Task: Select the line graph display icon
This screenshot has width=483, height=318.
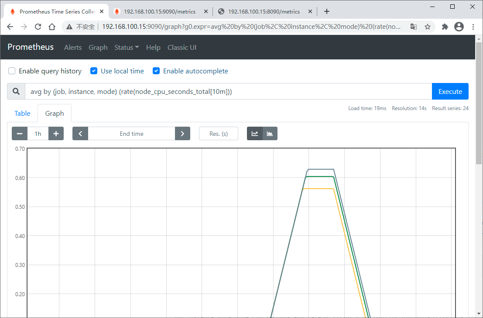Action: click(254, 133)
